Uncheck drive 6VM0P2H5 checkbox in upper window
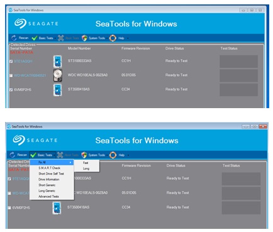 tap(11, 90)
